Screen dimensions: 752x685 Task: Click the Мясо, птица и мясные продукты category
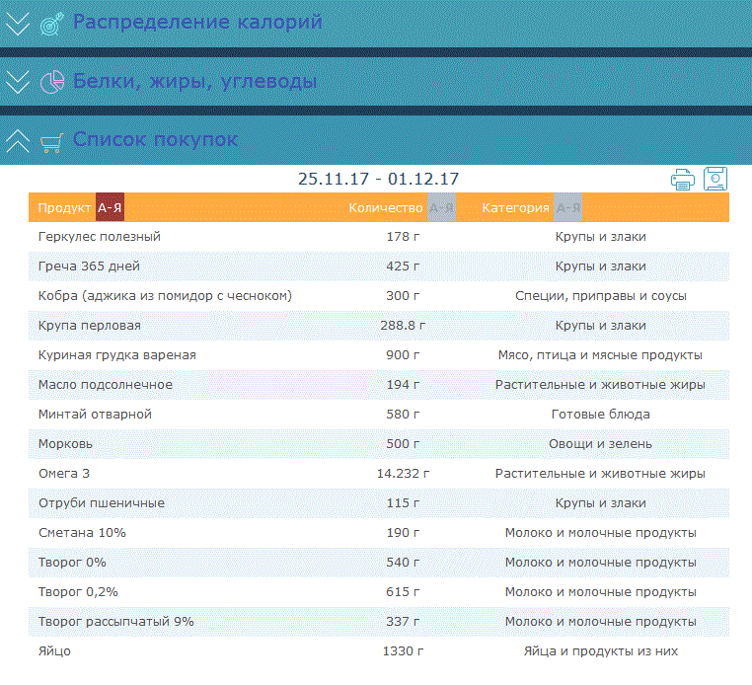point(600,355)
